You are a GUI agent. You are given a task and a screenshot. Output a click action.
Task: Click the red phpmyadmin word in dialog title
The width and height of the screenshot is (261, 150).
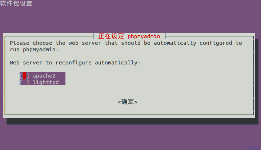(144, 36)
